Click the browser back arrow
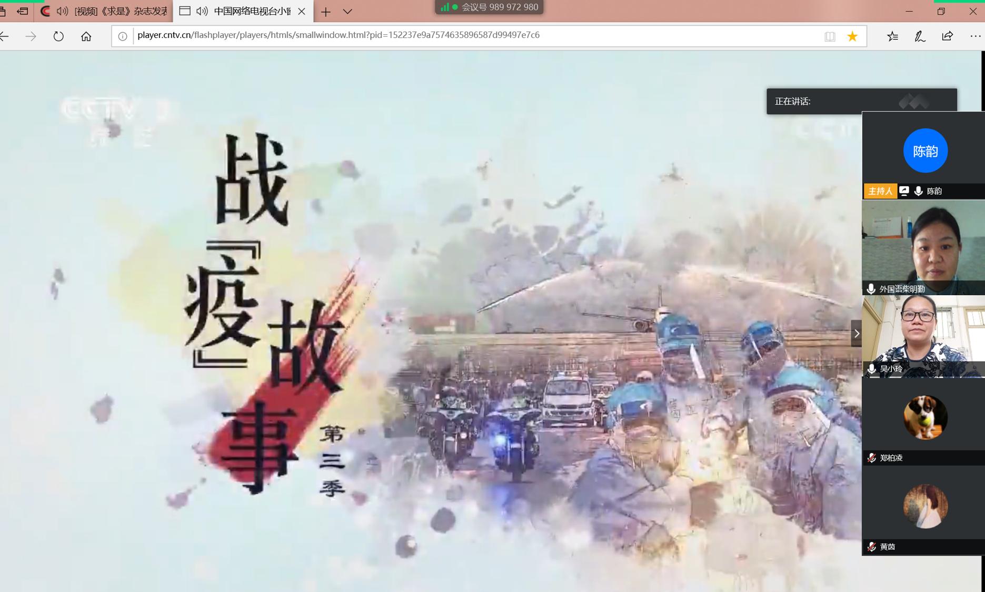985x592 pixels. point(4,36)
